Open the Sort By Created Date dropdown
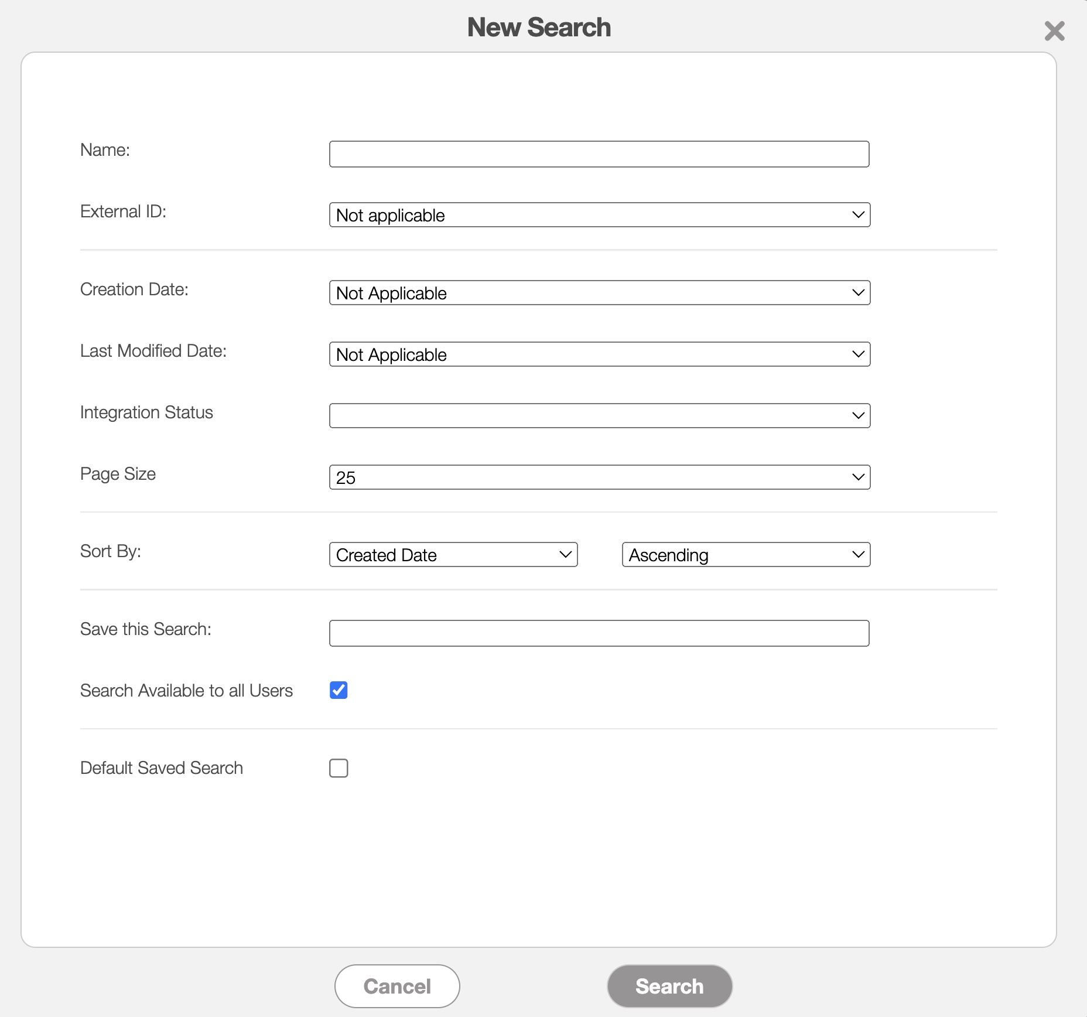This screenshot has height=1017, width=1087. point(453,555)
